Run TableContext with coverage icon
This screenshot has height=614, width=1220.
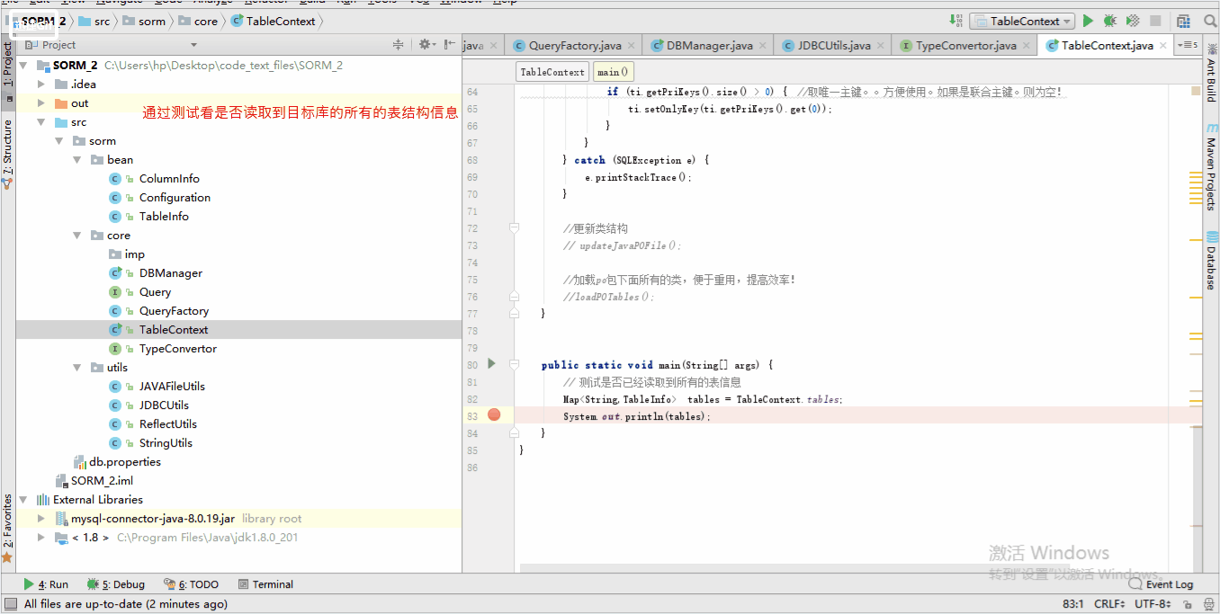point(1133,21)
